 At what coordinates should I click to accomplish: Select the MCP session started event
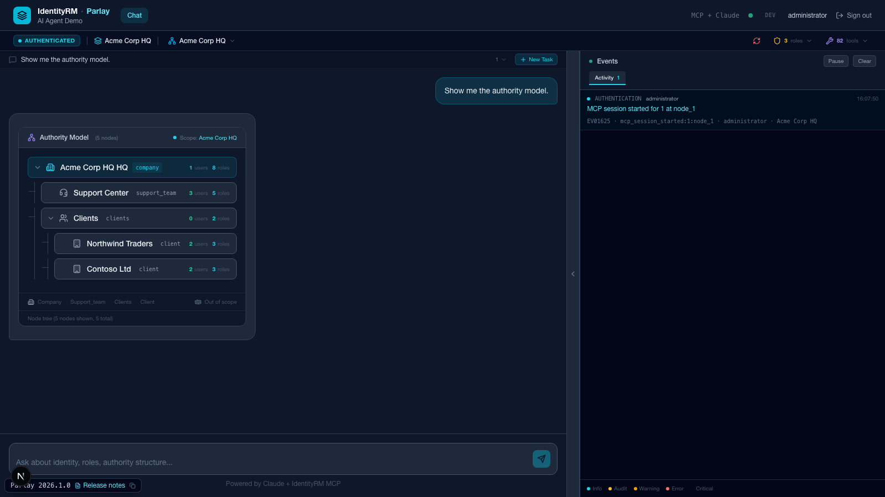732,110
